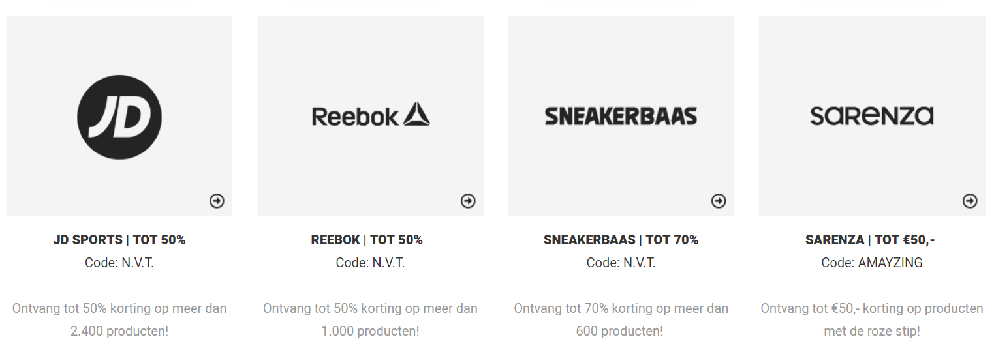Open the SARENZA | TOT €50,- title

pos(870,240)
